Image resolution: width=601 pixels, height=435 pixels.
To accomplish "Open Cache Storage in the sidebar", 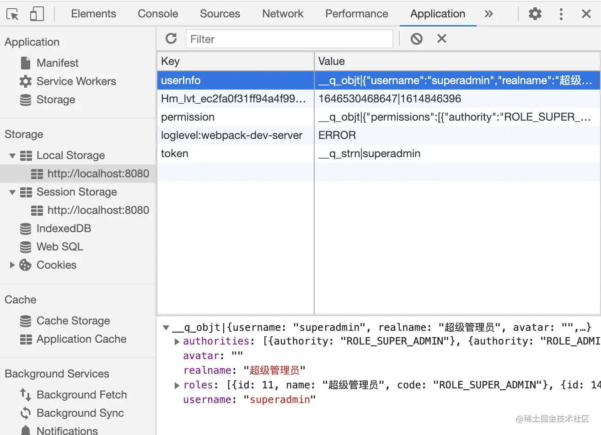I will [73, 320].
